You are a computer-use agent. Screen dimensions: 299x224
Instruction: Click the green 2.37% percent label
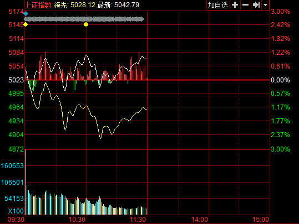tap(280, 135)
